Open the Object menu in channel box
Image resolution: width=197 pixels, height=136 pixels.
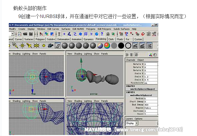(140, 60)
